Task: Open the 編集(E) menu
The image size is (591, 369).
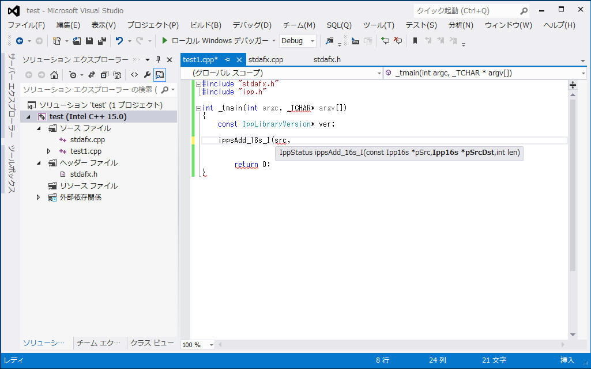Action: [x=68, y=25]
